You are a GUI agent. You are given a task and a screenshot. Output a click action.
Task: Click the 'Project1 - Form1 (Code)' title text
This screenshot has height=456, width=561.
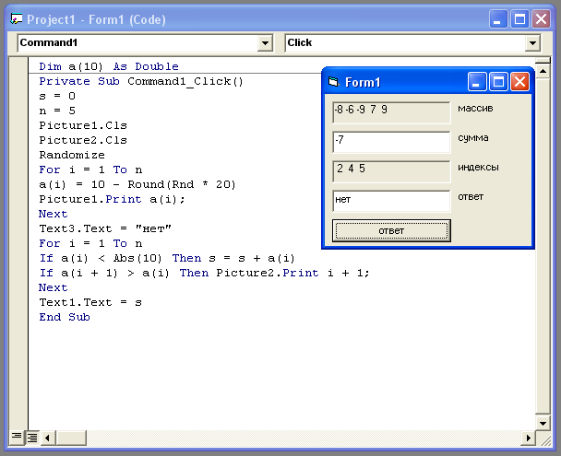[x=96, y=19]
